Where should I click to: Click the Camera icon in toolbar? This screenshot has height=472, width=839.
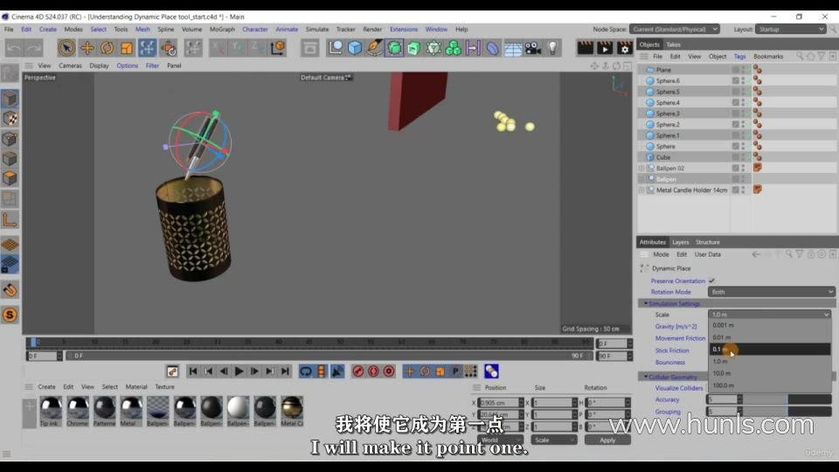[x=532, y=48]
